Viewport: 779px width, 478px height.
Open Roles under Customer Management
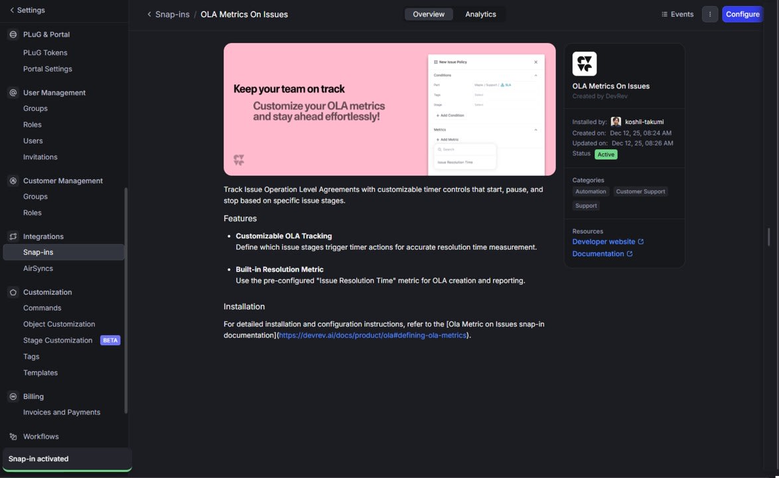coord(33,212)
